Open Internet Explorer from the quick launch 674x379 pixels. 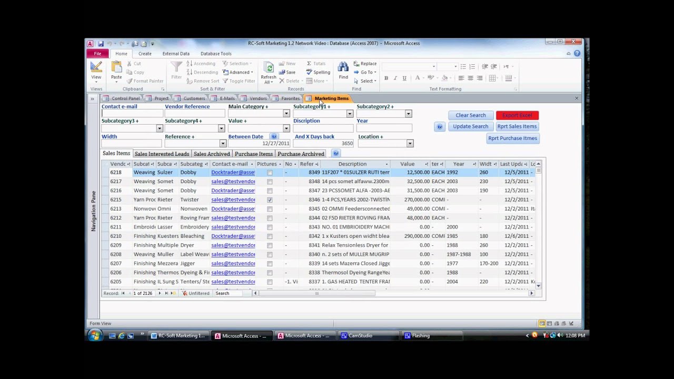point(121,336)
